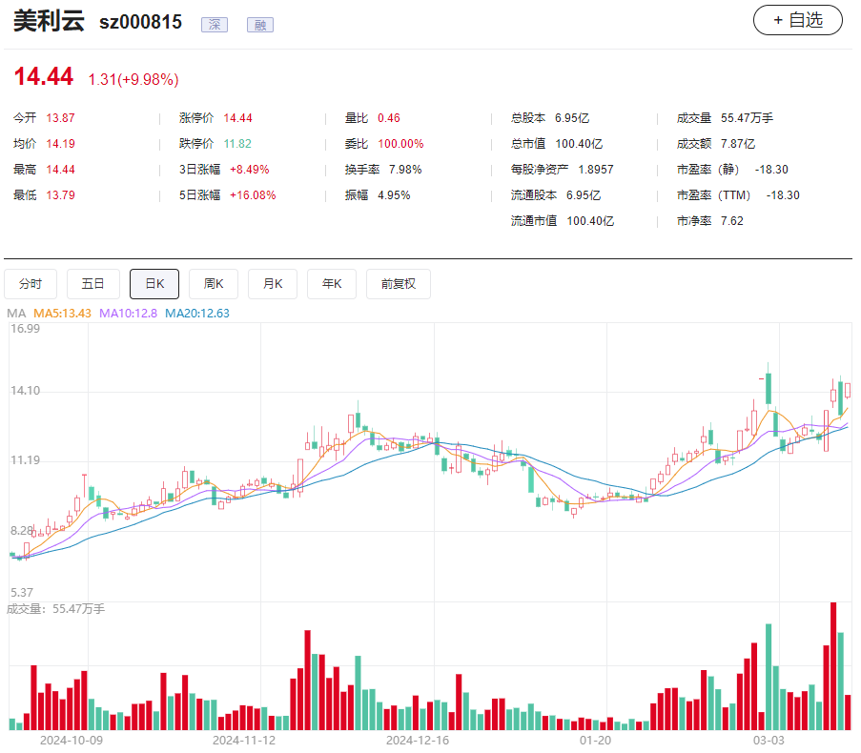Click the 量比 value 0.46
Image resolution: width=861 pixels, height=753 pixels.
[389, 118]
